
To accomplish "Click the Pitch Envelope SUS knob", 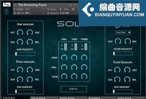I will pyautogui.click(x=20, y=79).
